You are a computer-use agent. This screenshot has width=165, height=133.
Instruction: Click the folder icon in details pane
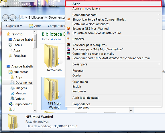coord(13,122)
